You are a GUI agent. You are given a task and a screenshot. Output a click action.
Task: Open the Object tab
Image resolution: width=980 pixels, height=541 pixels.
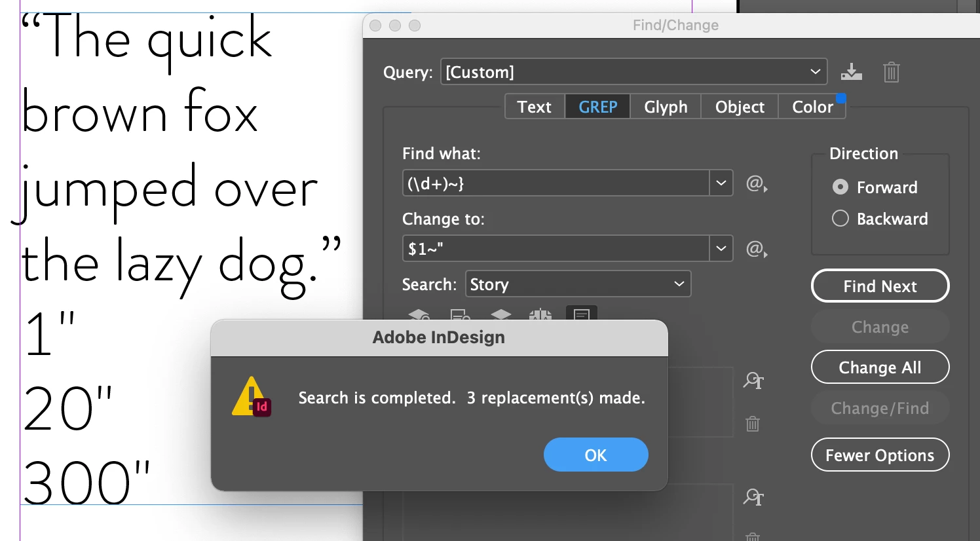pyautogui.click(x=740, y=107)
